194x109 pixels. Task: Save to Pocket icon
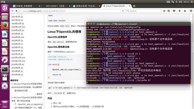(174, 11)
